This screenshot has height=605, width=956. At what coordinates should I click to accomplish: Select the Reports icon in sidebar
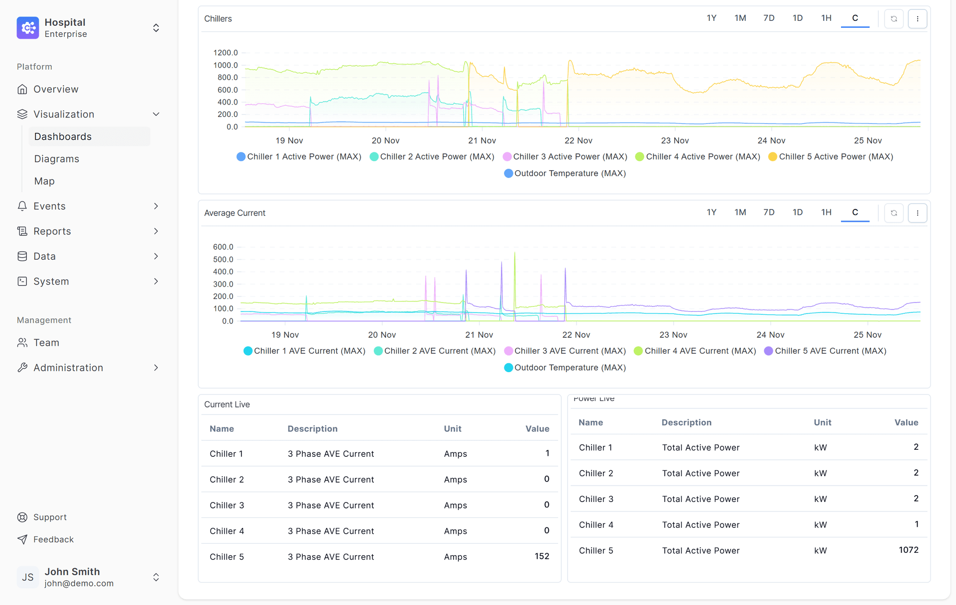point(22,231)
